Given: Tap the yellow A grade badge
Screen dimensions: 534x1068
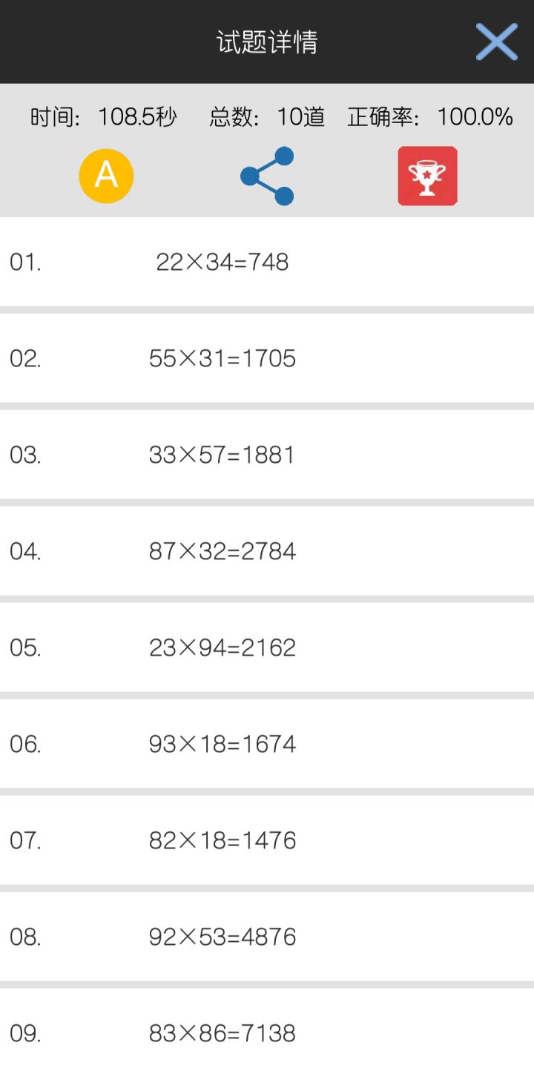Looking at the screenshot, I should (106, 176).
